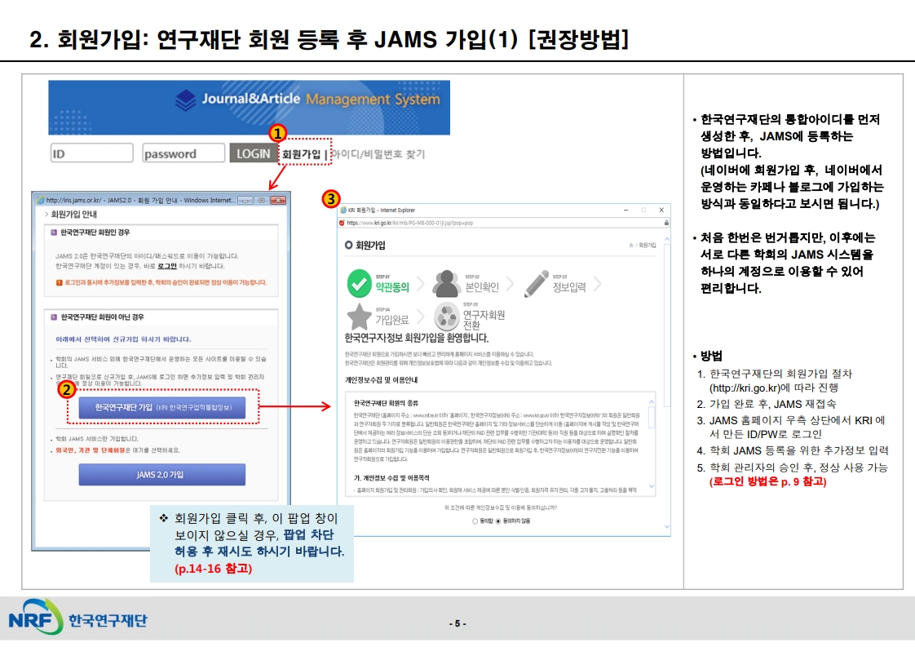Close the JAMS 회원 가입 안내 popup window
The width and height of the screenshot is (915, 647).
(x=279, y=200)
